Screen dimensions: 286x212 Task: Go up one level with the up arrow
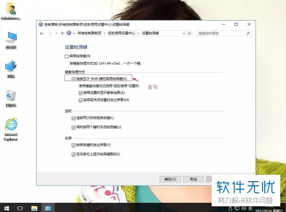click(x=62, y=34)
